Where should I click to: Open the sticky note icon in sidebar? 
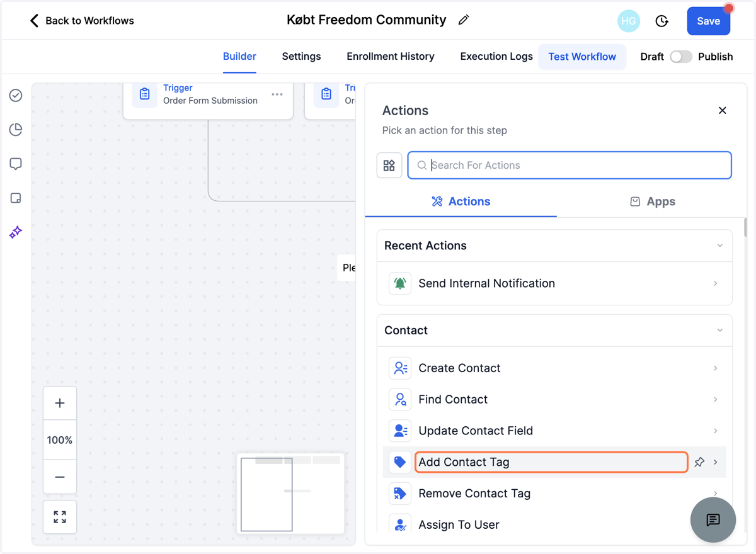tap(16, 198)
